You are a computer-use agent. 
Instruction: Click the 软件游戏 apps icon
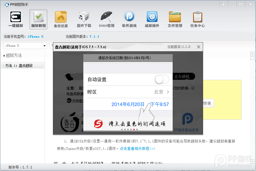(129, 19)
